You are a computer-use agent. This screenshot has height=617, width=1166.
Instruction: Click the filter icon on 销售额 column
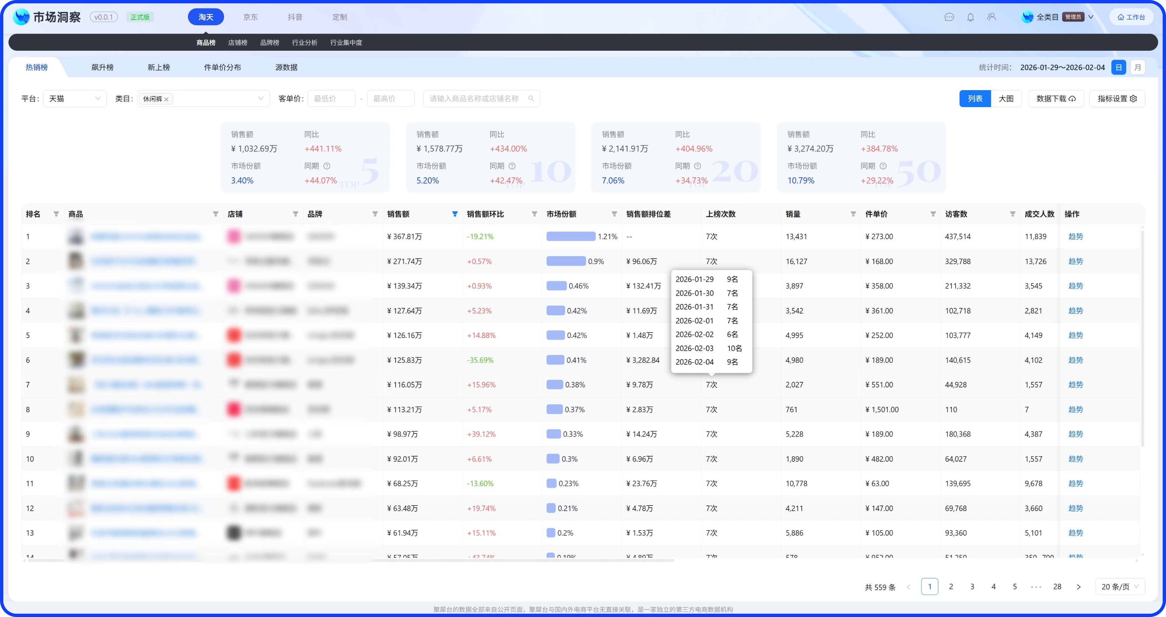[x=455, y=214]
